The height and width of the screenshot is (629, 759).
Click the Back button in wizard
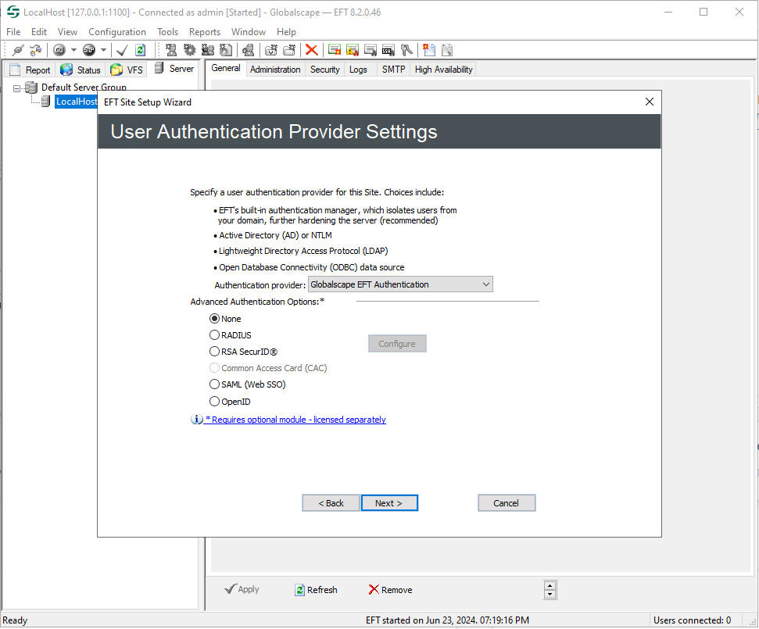(331, 503)
